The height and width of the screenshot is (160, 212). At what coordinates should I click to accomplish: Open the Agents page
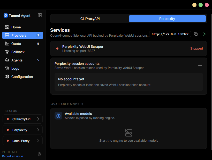click(22, 60)
